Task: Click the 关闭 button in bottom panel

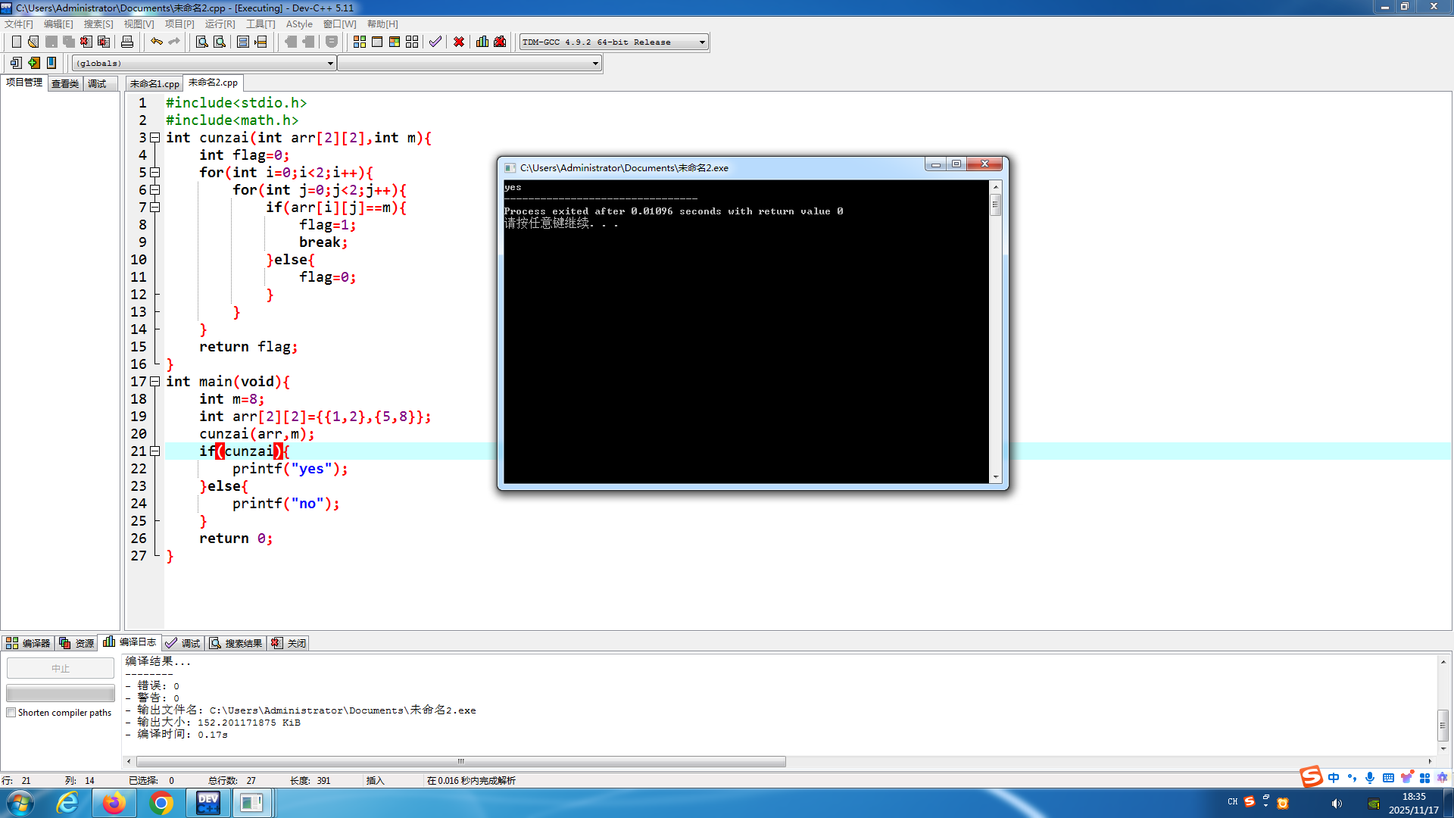Action: point(289,643)
